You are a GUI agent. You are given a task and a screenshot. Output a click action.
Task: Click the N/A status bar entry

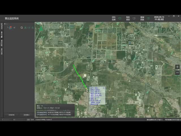point(32,120)
